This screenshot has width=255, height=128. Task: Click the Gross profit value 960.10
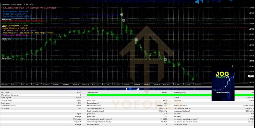(165, 100)
